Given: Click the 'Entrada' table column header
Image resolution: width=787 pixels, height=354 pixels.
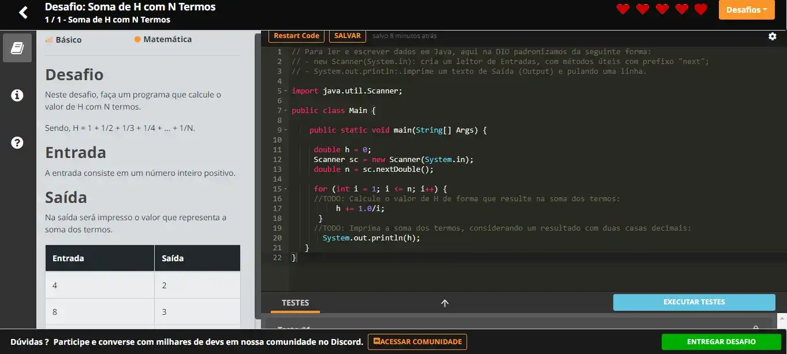Looking at the screenshot, I should coord(100,258).
